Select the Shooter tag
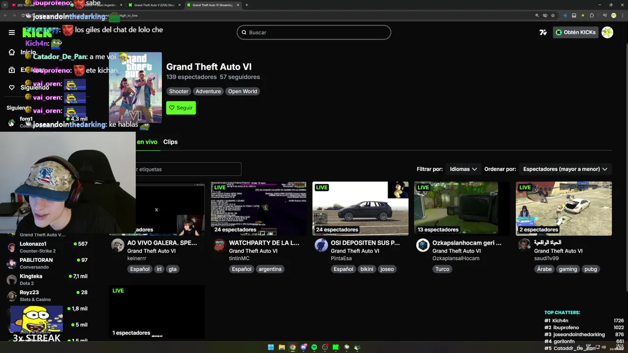Screen dimensions: 628x353 179,91
